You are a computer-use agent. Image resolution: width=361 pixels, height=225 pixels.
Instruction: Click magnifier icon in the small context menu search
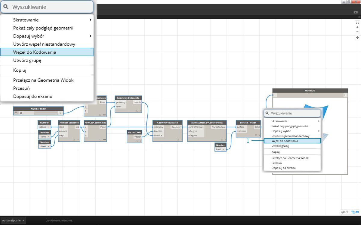click(267, 113)
